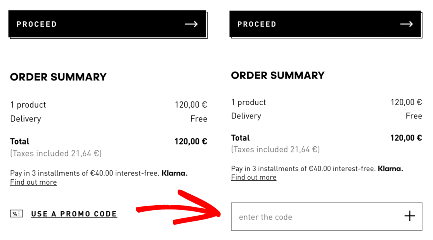Viewport: 433px width, 240px height.
Task: Click the left PROCEED button
Action: click(106, 24)
